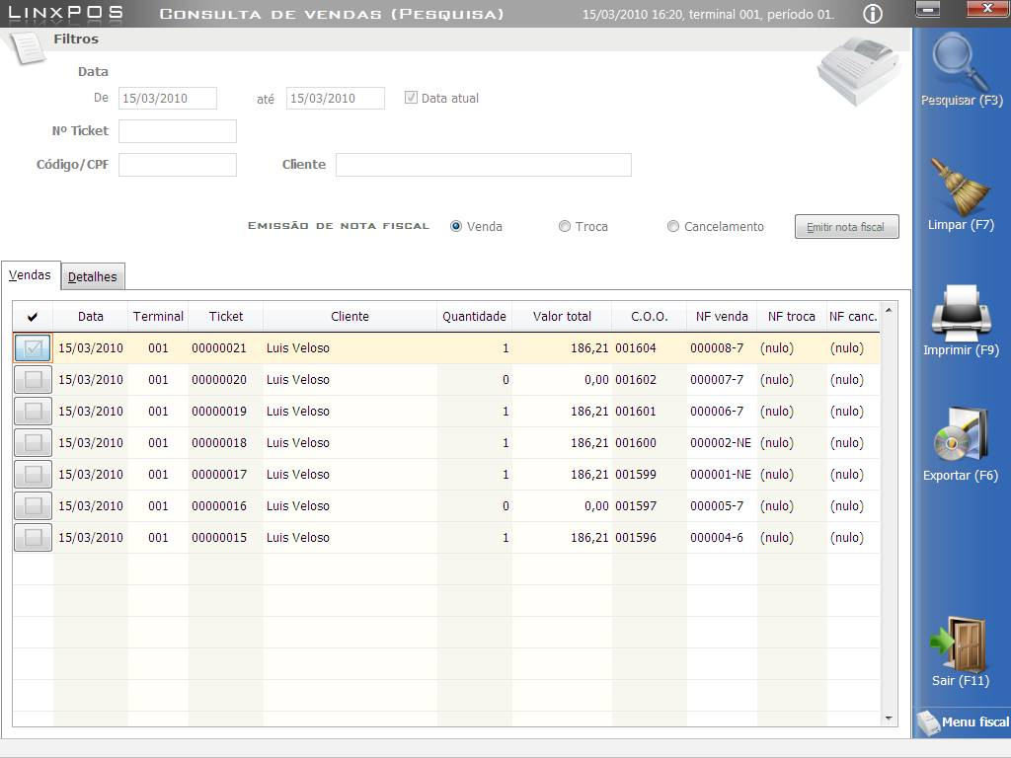Click the Limpar broom icon

pos(961,186)
